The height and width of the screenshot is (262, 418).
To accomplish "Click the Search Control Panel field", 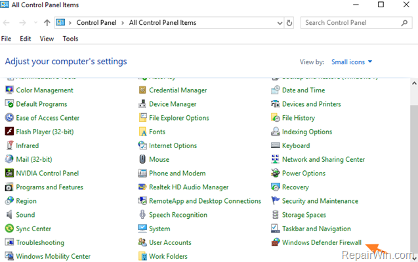I will [356, 23].
